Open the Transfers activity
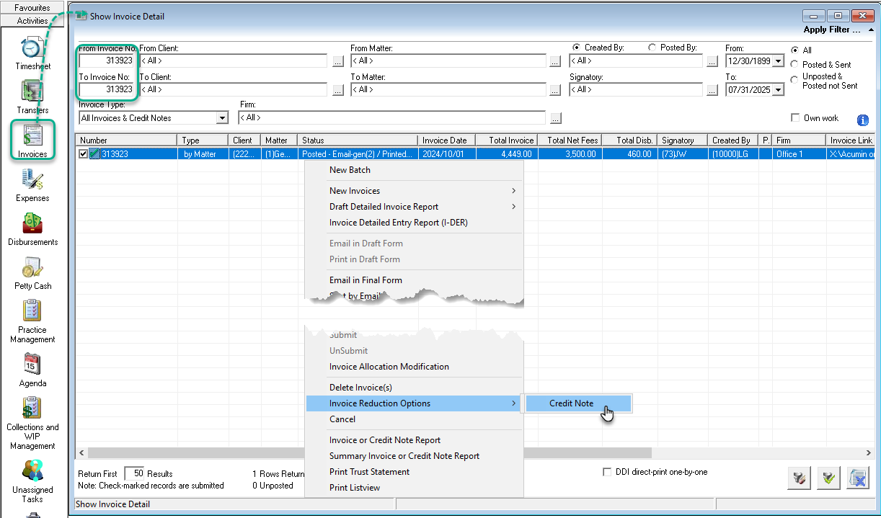 [32, 97]
